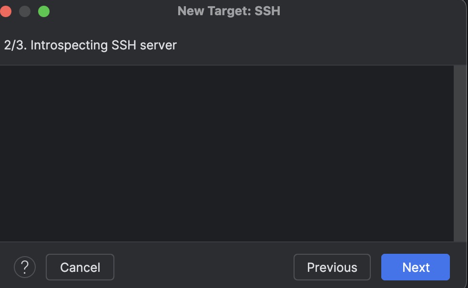Viewport: 468px width, 288px height.
Task: Click the "New Target: SSH" title bar
Action: click(x=229, y=11)
